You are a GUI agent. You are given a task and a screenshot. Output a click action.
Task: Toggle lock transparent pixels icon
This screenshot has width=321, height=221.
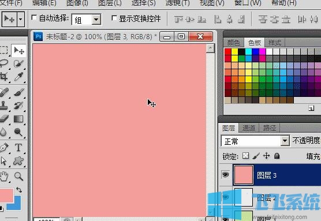click(x=245, y=156)
